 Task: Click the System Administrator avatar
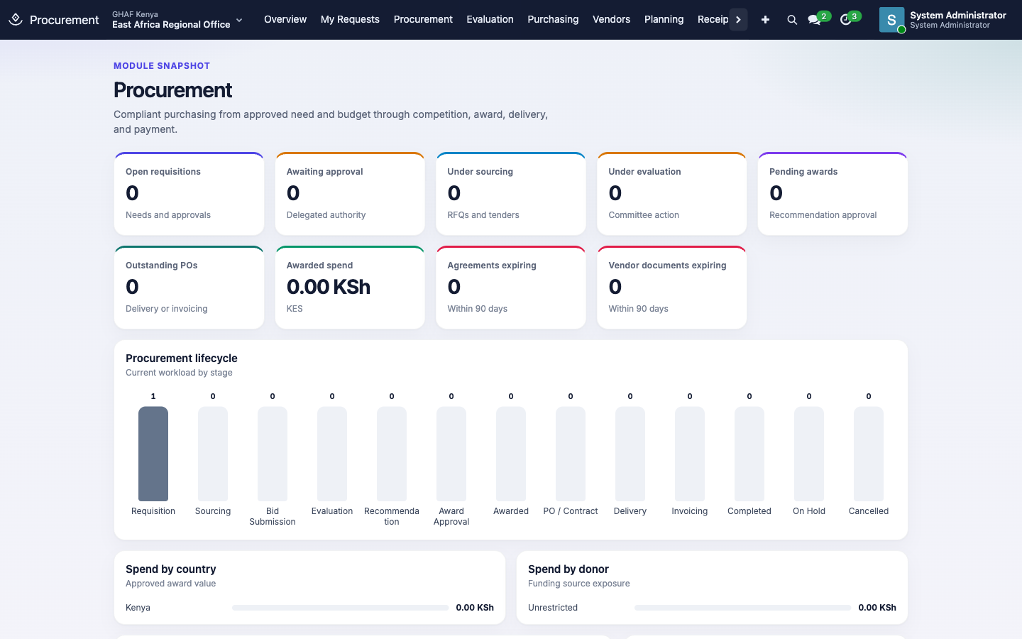point(891,20)
